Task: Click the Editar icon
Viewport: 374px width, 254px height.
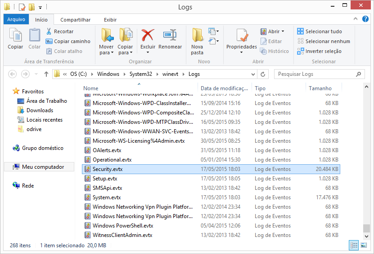Action: coord(264,41)
